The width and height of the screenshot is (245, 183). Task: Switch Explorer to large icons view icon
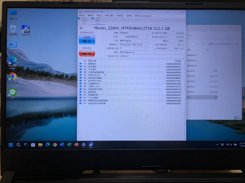pyautogui.click(x=239, y=118)
